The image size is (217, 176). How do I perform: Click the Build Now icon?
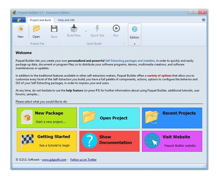[x=74, y=28]
